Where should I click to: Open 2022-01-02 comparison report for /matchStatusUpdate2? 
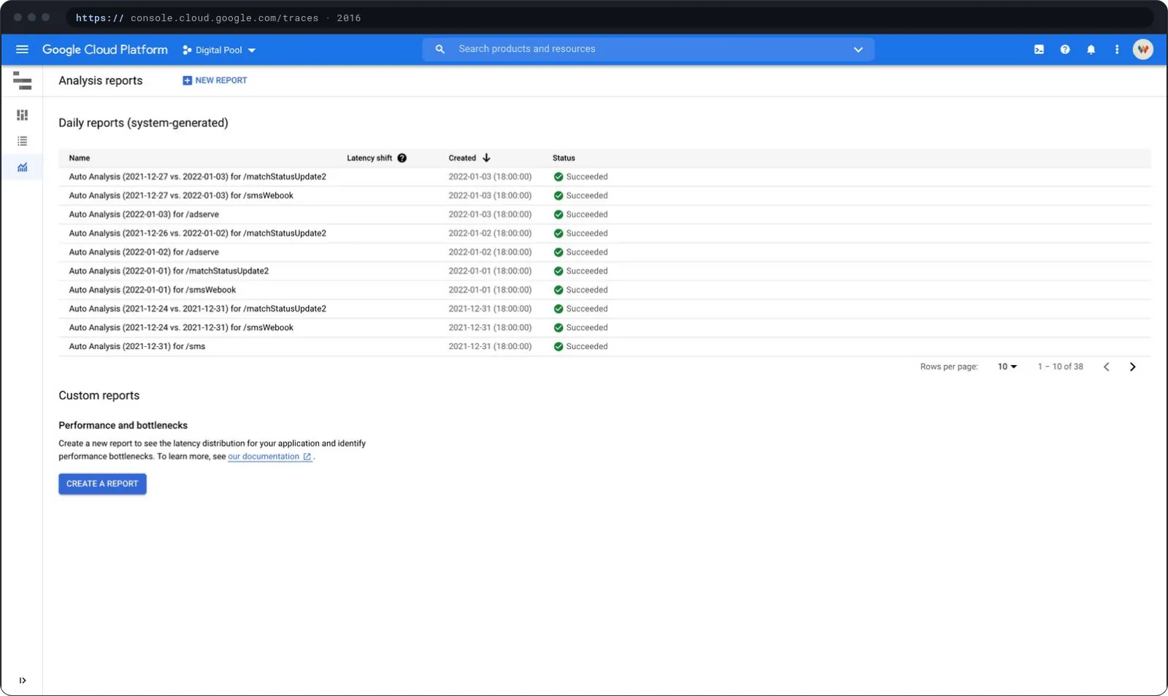point(198,234)
